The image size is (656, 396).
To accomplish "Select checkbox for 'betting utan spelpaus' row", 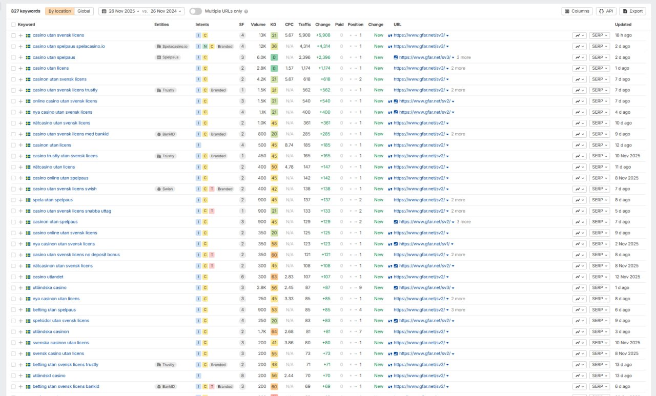I will coord(13,310).
